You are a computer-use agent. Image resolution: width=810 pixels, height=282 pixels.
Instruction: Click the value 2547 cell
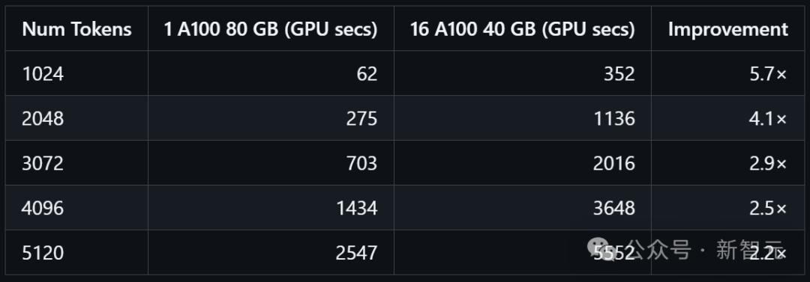click(271, 253)
